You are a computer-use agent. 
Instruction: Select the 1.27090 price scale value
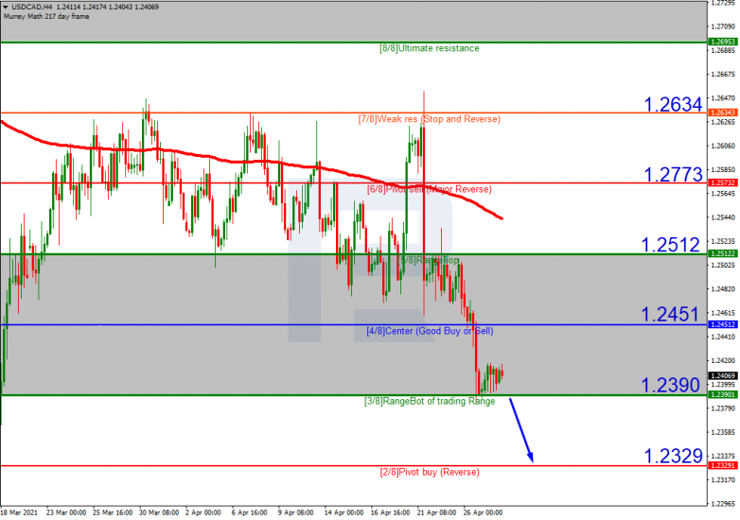[x=723, y=26]
